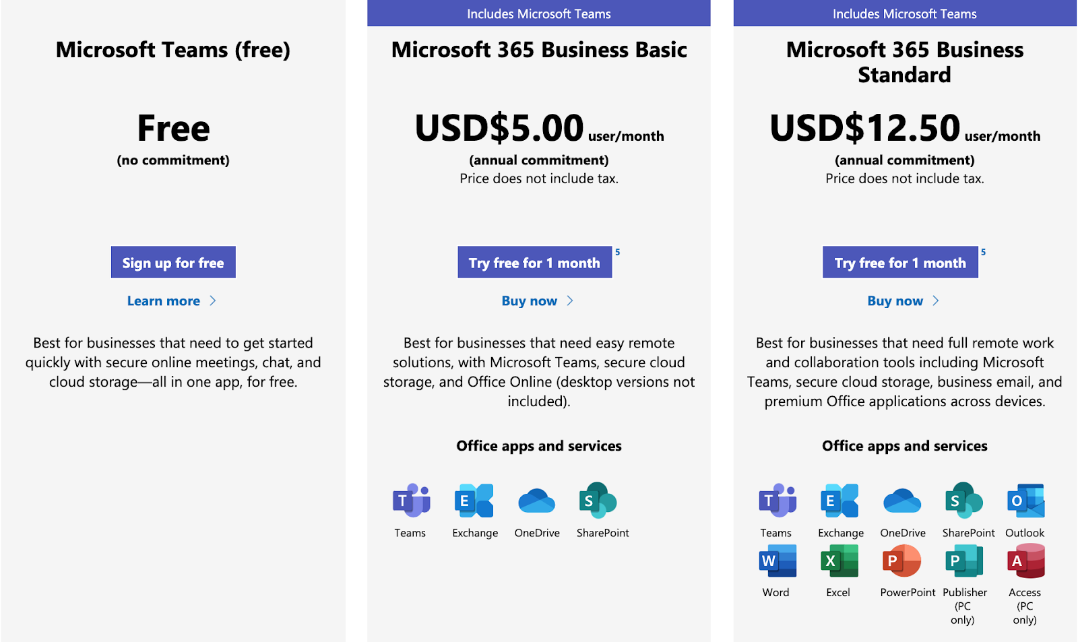
Task: Click the PowerPoint app icon
Action: (901, 561)
